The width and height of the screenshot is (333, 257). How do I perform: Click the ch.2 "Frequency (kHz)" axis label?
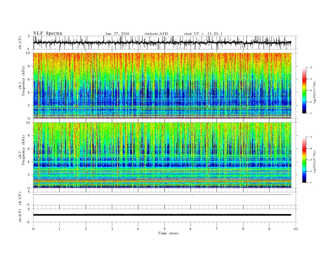24,150
